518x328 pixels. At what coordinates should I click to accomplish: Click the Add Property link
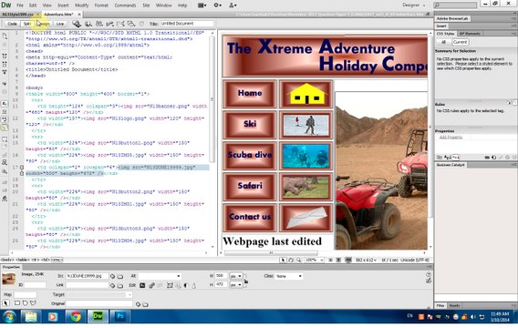(x=451, y=138)
